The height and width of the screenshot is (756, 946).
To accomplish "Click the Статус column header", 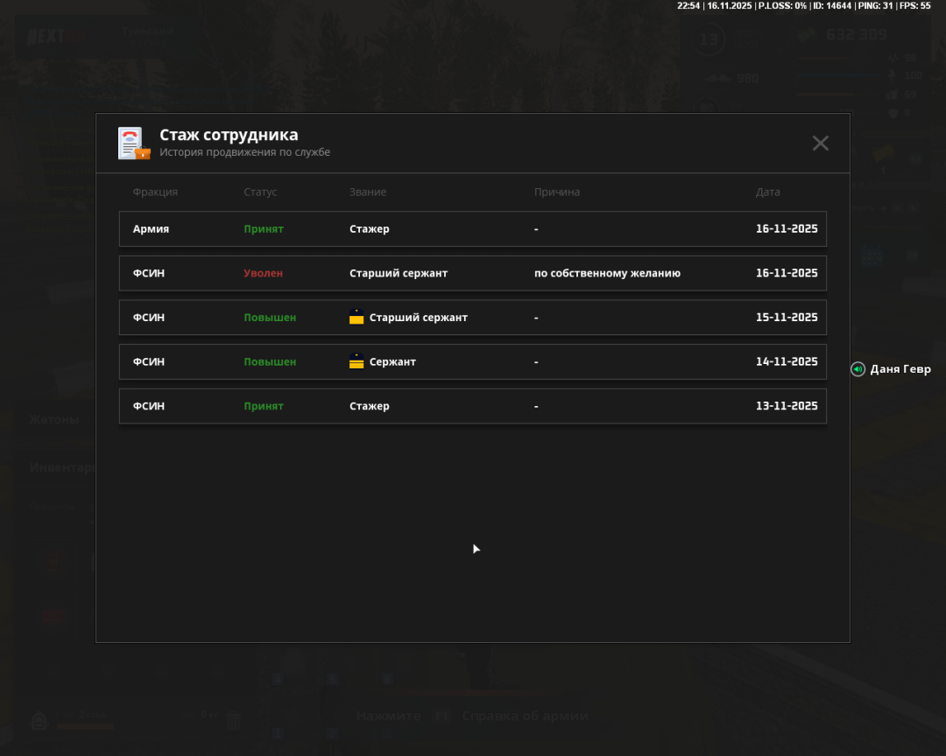I will (x=260, y=192).
